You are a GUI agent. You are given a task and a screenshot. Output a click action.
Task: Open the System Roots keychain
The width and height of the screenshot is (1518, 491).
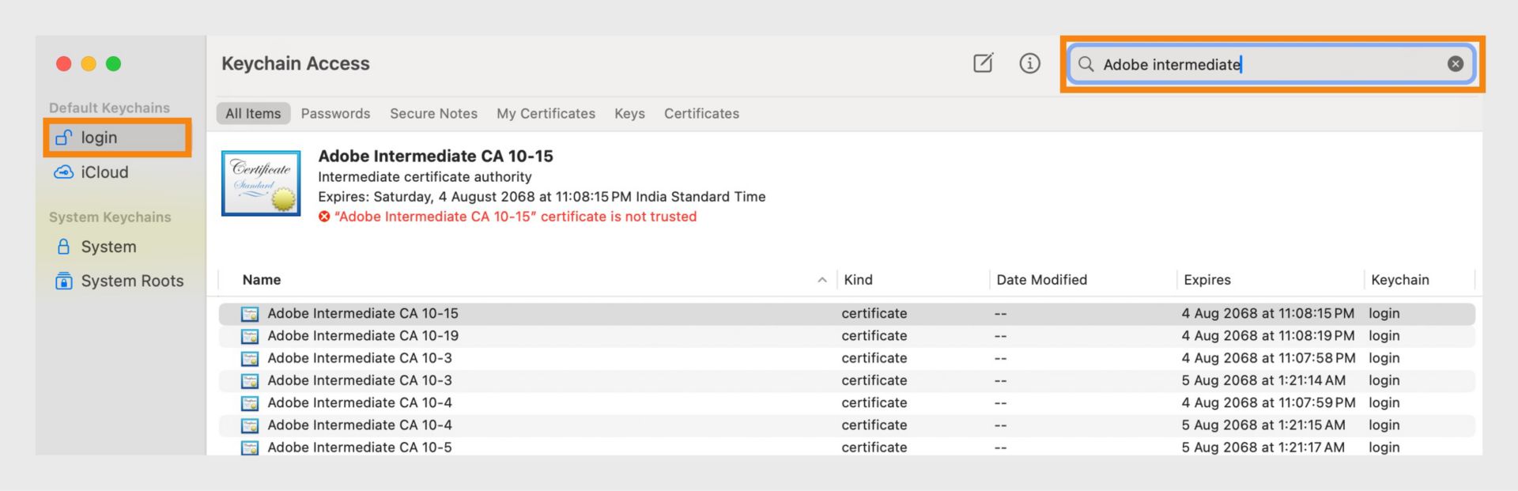click(x=131, y=281)
